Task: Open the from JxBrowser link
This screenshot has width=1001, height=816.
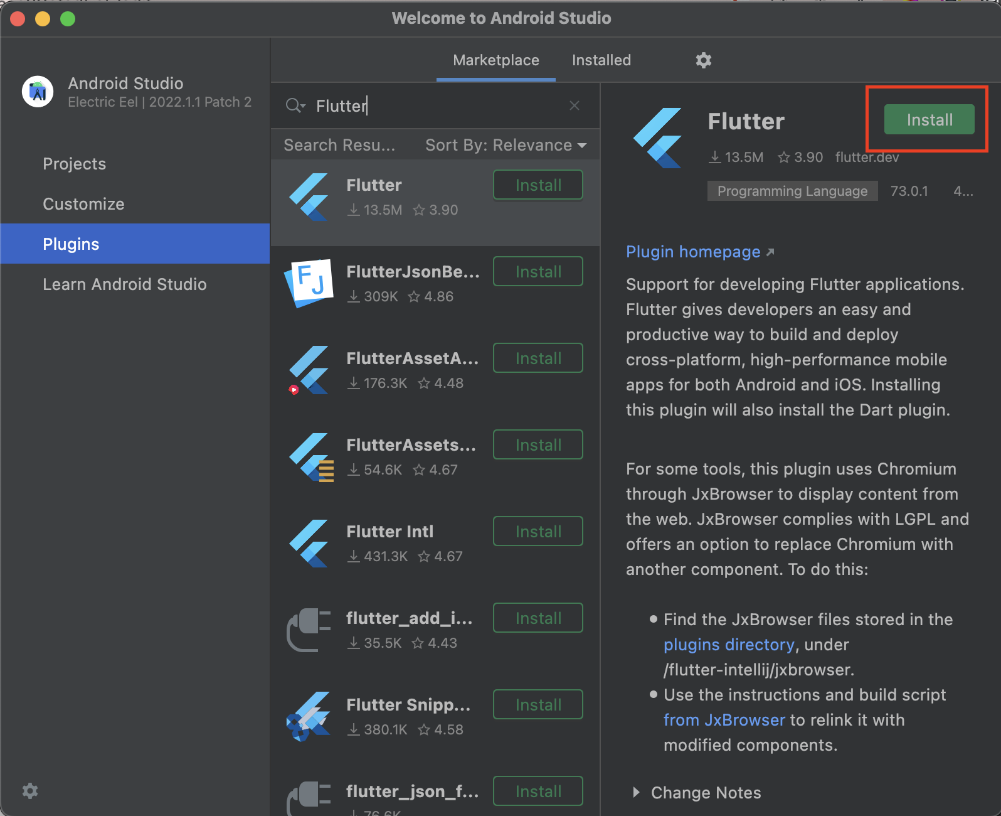Action: click(x=724, y=720)
